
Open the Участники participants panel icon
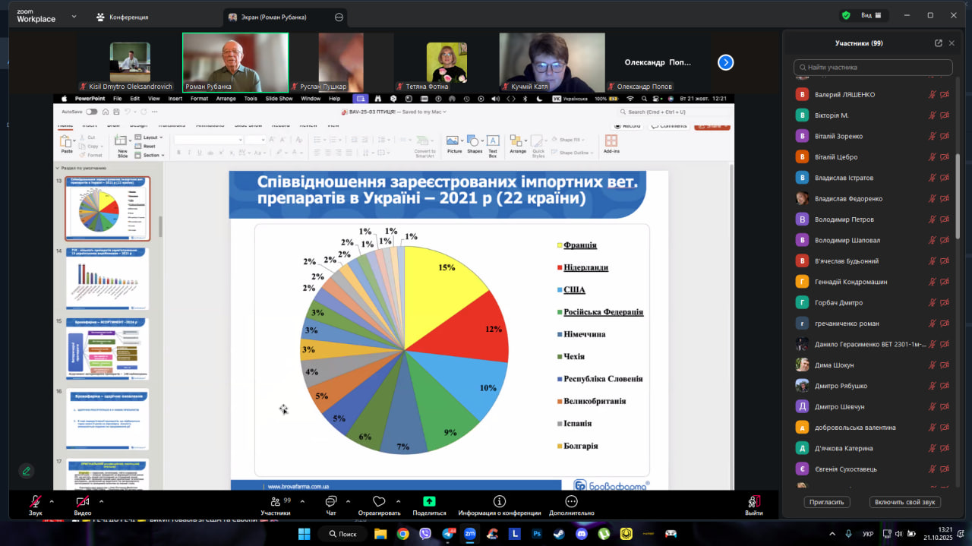tap(275, 502)
